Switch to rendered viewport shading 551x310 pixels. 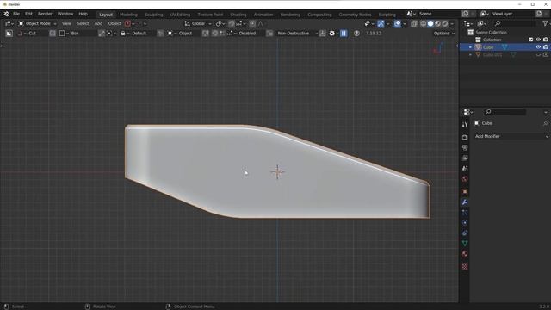point(445,23)
